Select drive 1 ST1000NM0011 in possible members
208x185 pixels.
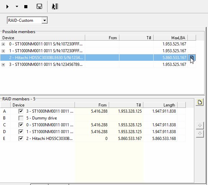click(x=46, y=51)
